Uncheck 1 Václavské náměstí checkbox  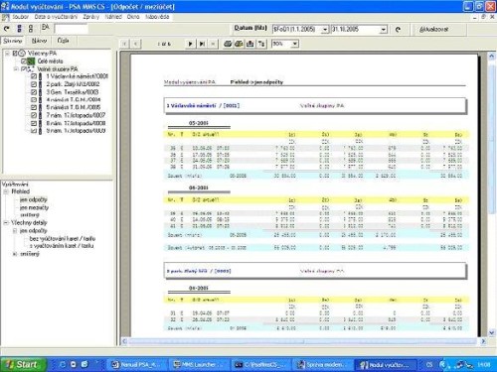tap(34, 76)
